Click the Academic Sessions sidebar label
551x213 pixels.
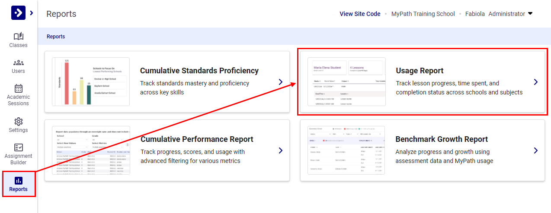point(19,100)
